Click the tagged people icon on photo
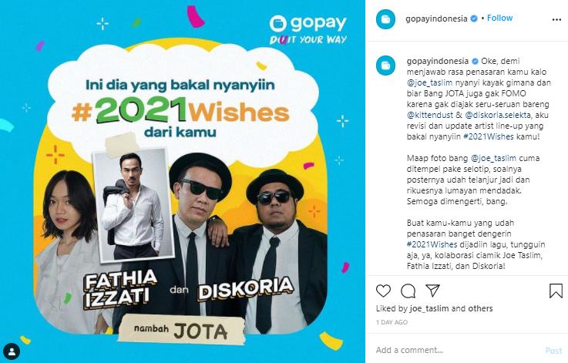The height and width of the screenshot is (363, 568). [12, 351]
